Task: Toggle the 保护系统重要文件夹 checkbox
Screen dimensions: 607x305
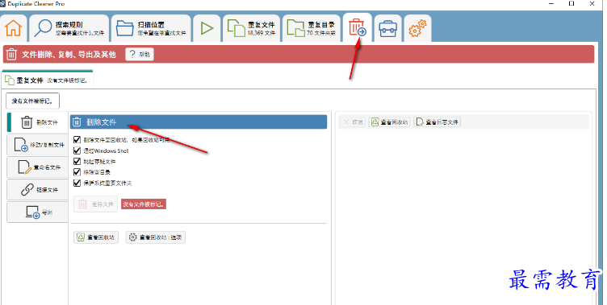Action: 77,183
